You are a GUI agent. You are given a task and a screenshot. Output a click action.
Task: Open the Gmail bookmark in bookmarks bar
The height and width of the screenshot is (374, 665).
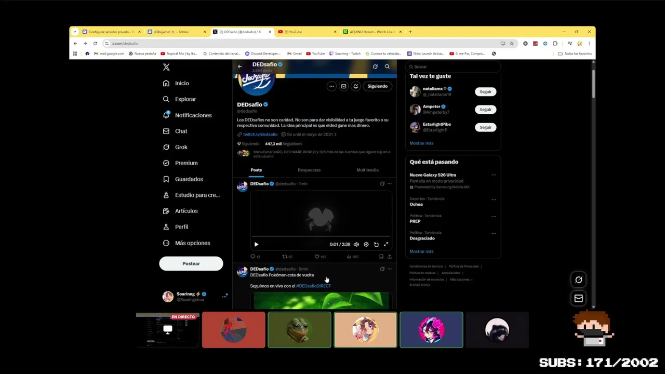[x=295, y=54]
